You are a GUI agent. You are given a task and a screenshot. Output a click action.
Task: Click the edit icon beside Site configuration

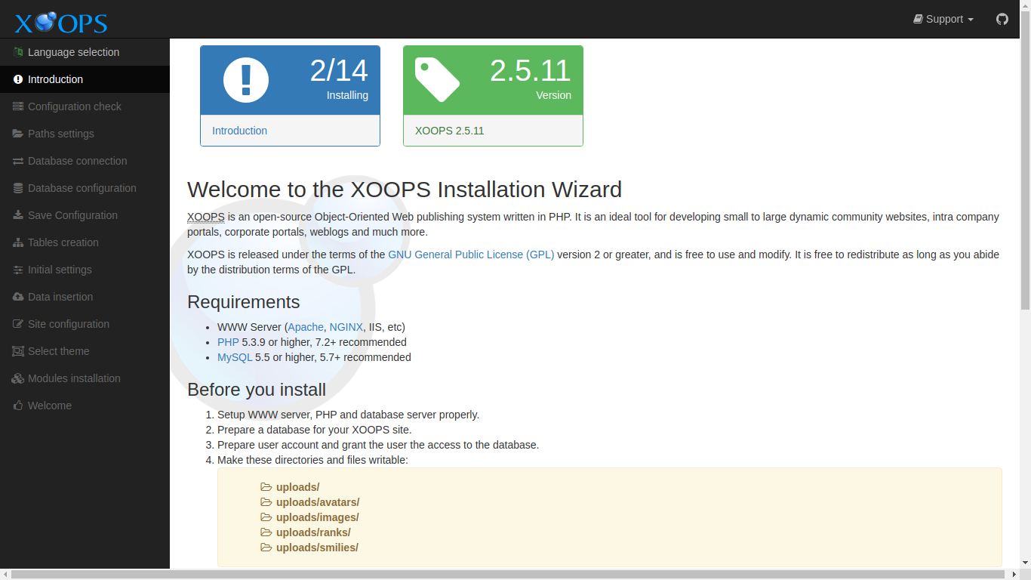click(x=17, y=324)
